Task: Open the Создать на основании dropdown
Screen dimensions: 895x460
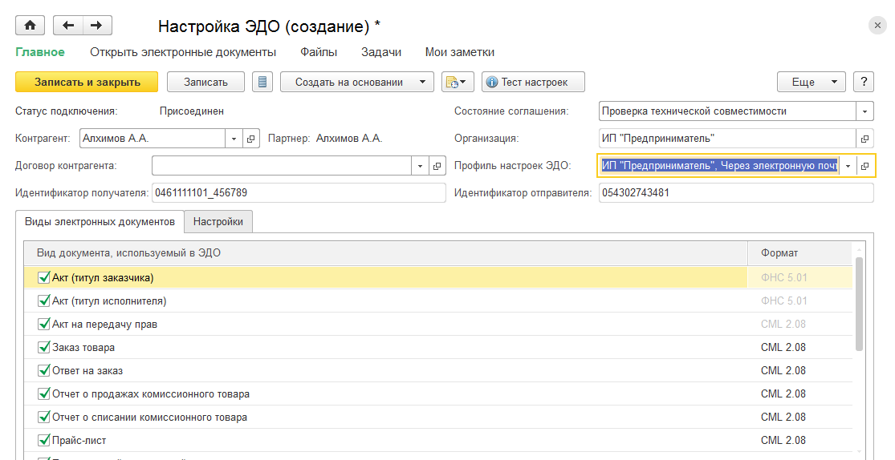Action: 356,82
